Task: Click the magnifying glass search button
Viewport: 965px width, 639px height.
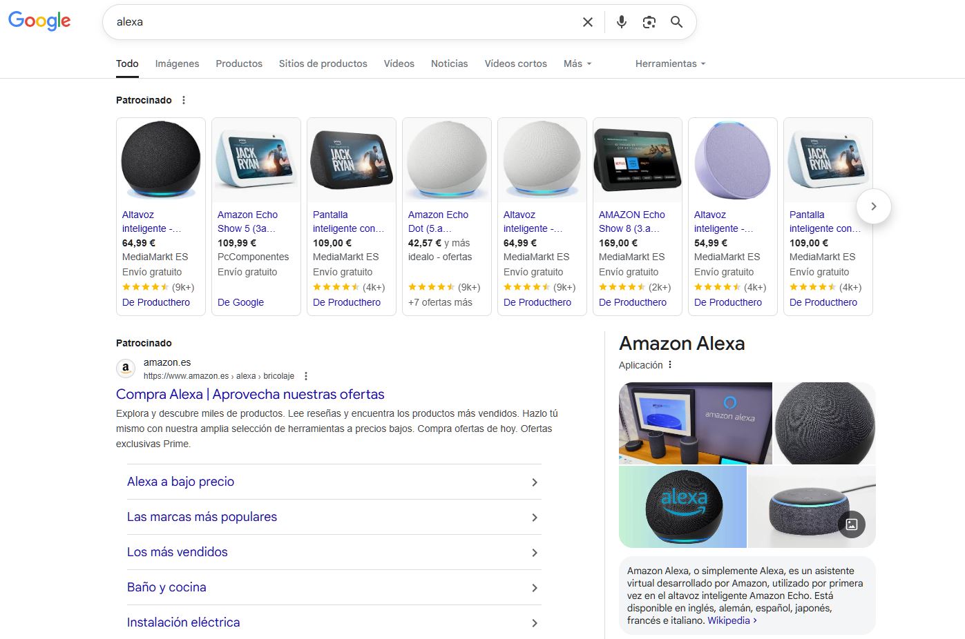Action: click(677, 22)
